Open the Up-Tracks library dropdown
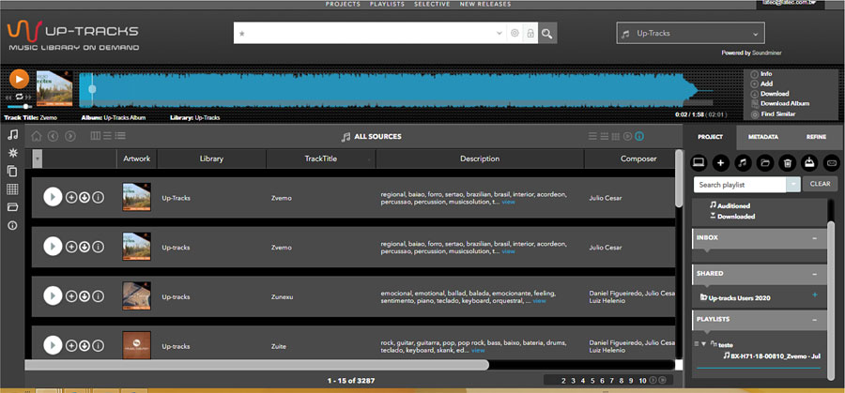 coord(690,34)
